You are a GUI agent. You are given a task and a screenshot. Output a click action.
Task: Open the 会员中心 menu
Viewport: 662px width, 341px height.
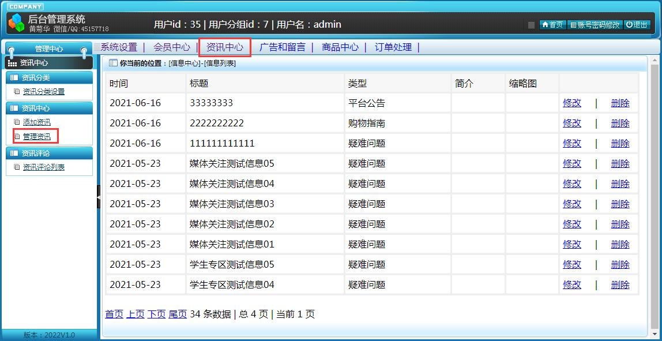(171, 47)
